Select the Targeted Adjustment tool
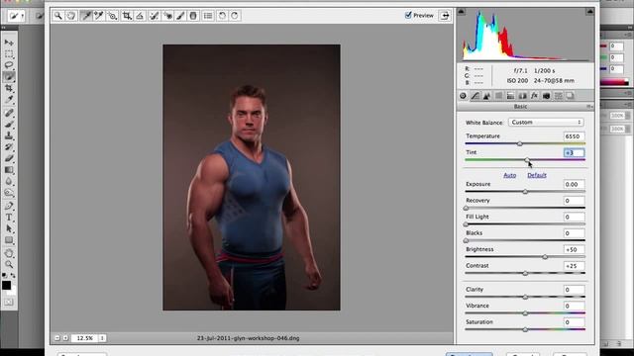This screenshot has width=634, height=356. click(112, 16)
